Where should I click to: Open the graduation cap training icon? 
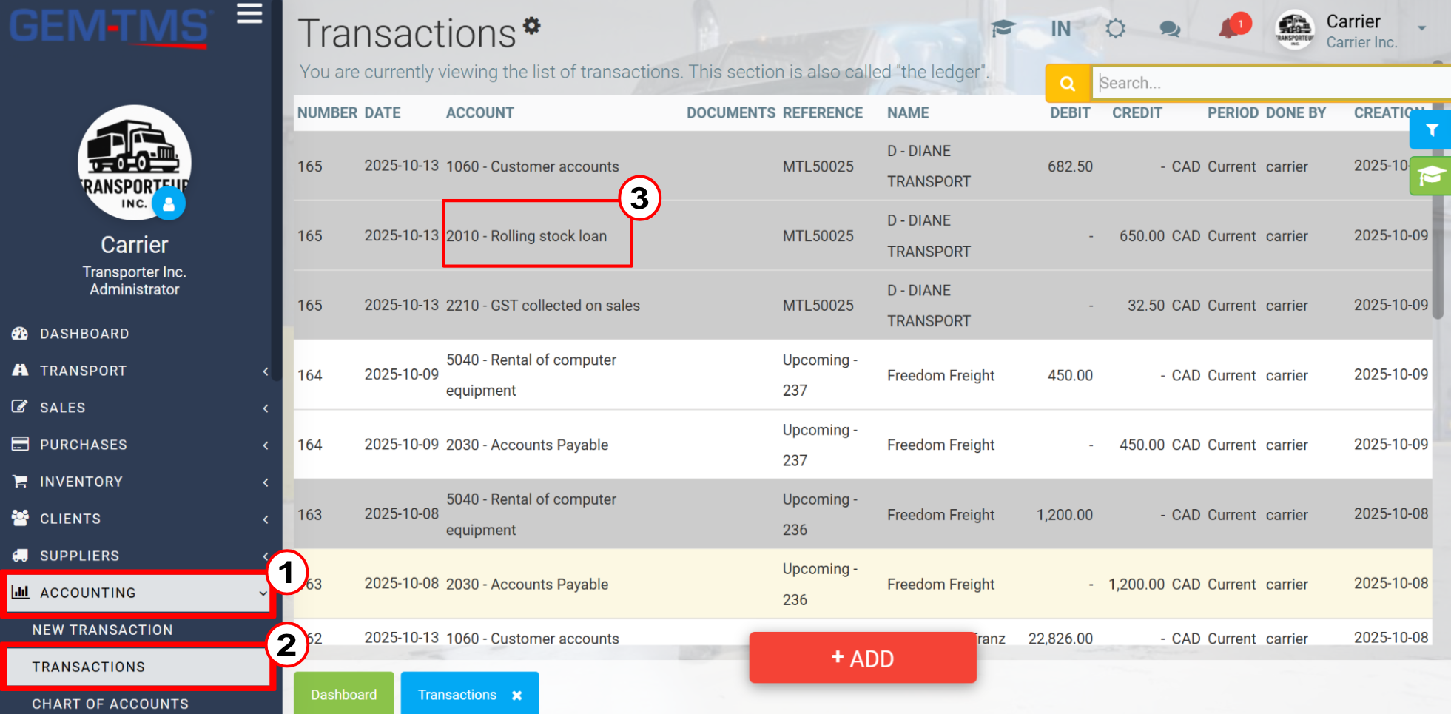[x=1003, y=29]
